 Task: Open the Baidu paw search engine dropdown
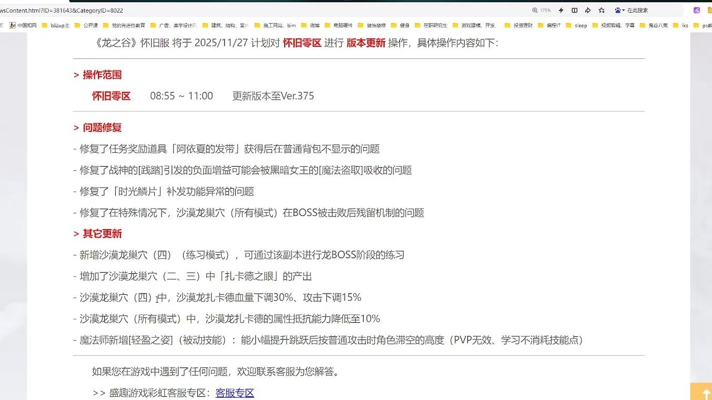[619, 11]
